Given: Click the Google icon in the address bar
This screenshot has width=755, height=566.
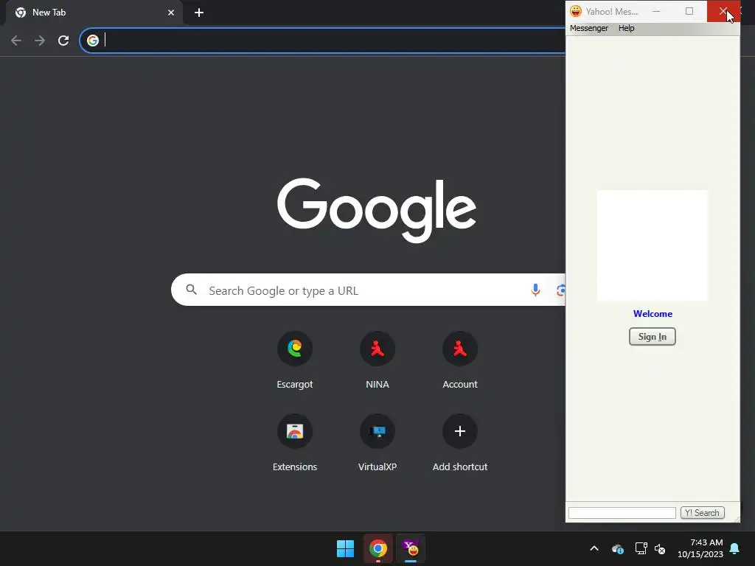Looking at the screenshot, I should pos(93,41).
